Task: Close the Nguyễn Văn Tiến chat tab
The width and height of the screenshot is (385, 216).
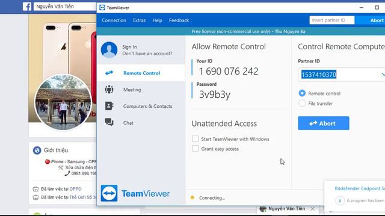Action: coord(312,209)
